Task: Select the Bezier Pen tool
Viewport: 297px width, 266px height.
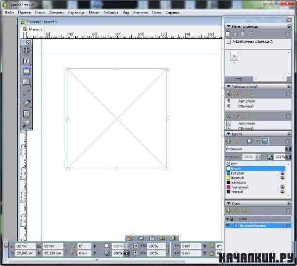Action: pyautogui.click(x=26, y=103)
